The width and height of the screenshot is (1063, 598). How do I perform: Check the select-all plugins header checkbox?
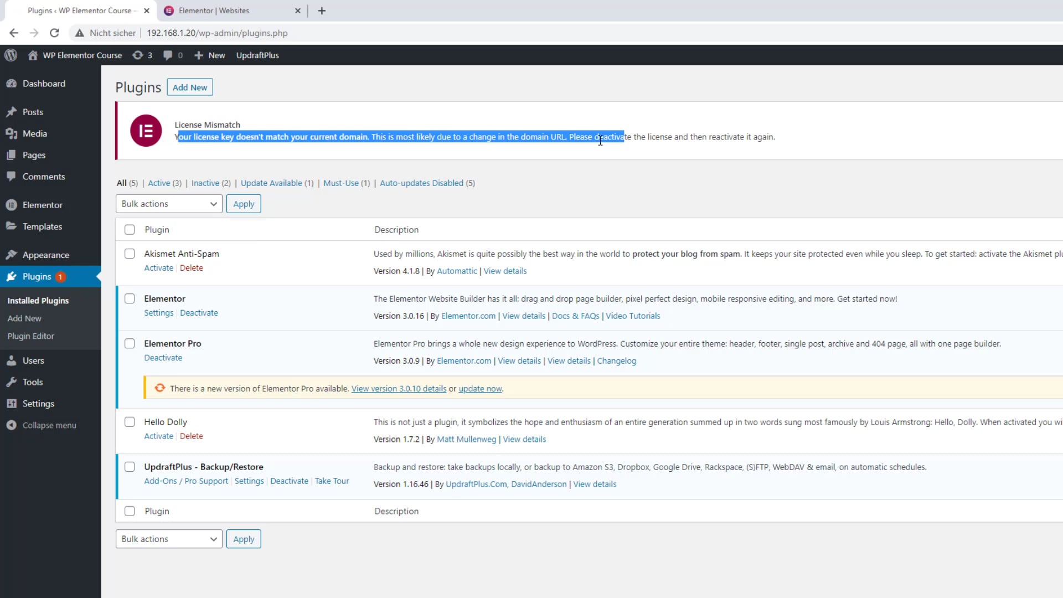click(x=130, y=229)
